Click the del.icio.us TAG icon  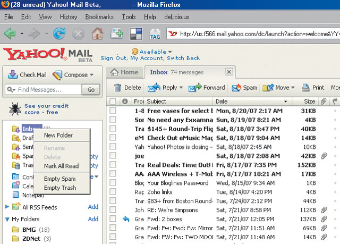click(155, 34)
